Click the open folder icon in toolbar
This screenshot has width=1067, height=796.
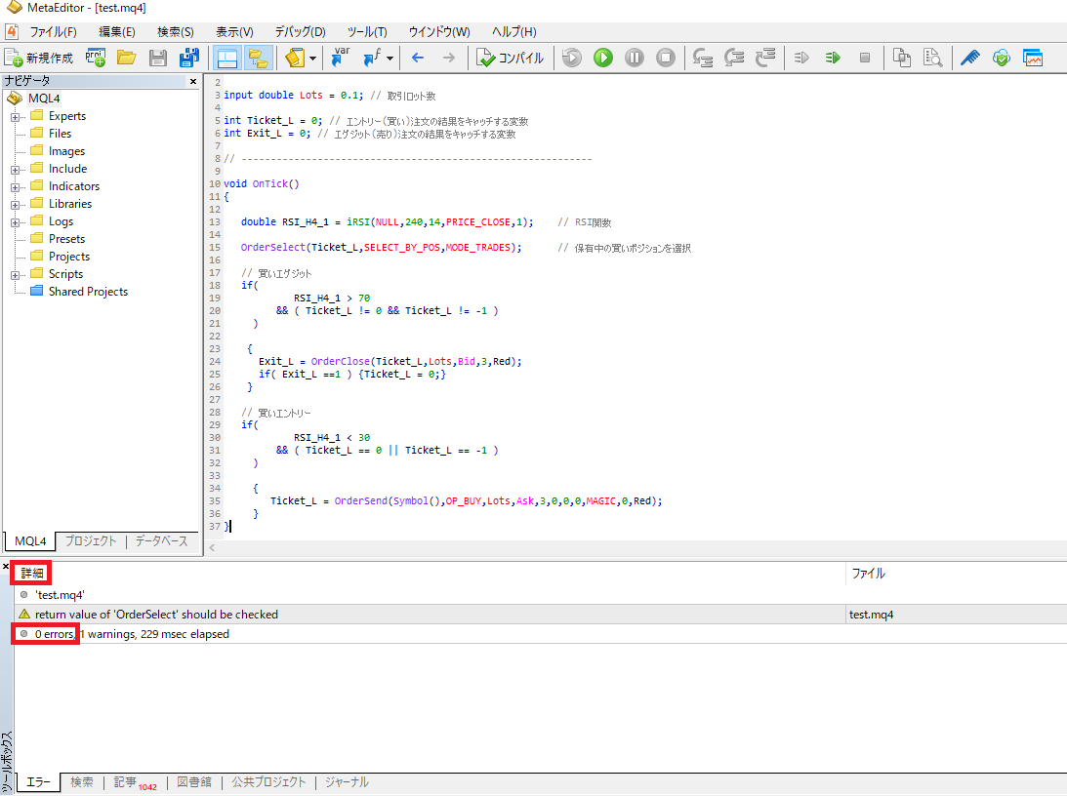point(126,58)
